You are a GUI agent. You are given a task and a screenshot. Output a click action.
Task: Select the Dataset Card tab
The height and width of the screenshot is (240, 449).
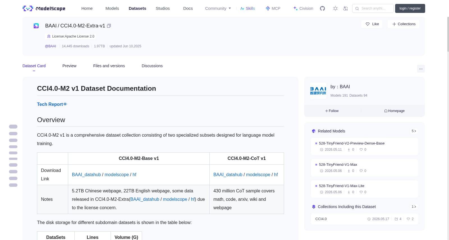coord(34,66)
